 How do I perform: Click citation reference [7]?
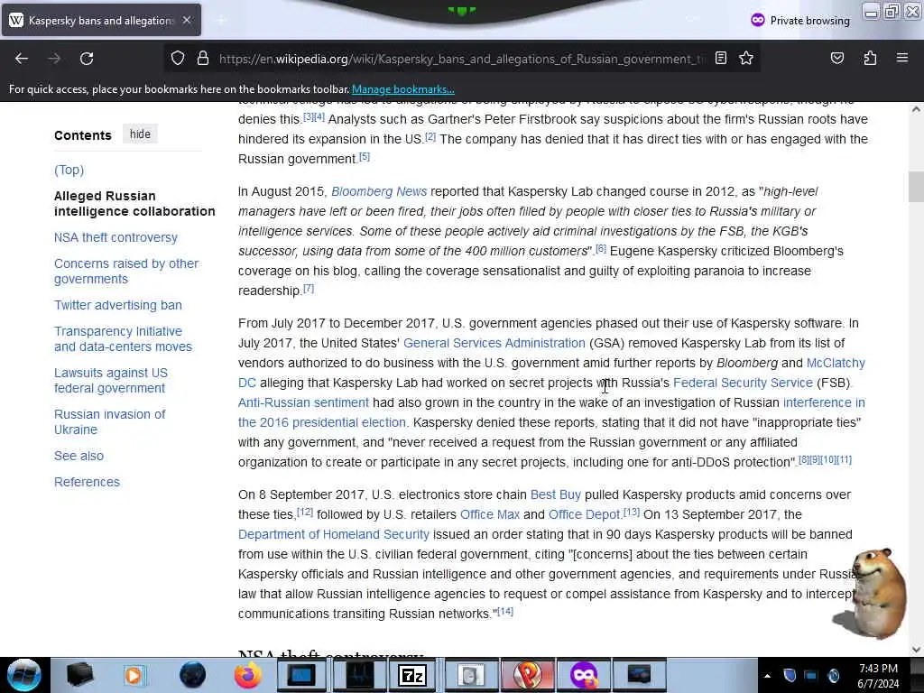pos(309,288)
